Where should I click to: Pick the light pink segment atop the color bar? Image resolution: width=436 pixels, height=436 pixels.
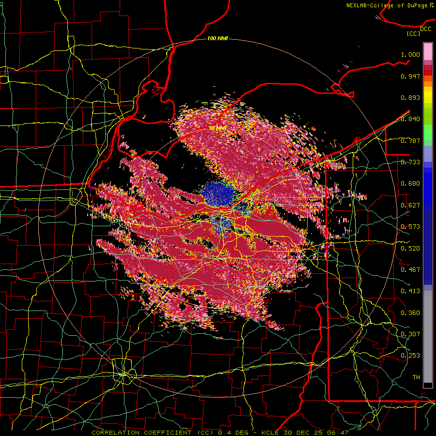(x=428, y=52)
